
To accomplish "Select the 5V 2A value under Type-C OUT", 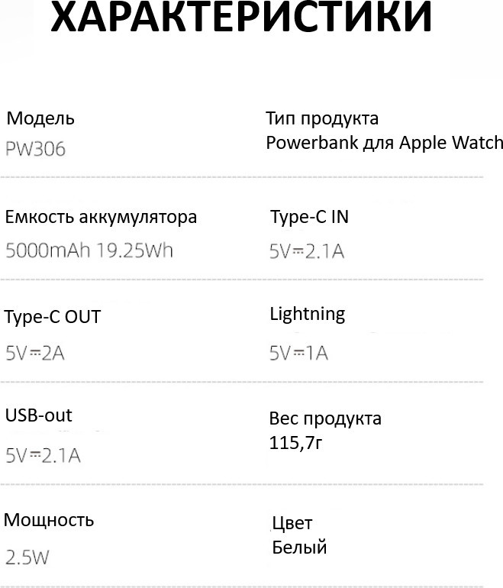I will (x=34, y=353).
